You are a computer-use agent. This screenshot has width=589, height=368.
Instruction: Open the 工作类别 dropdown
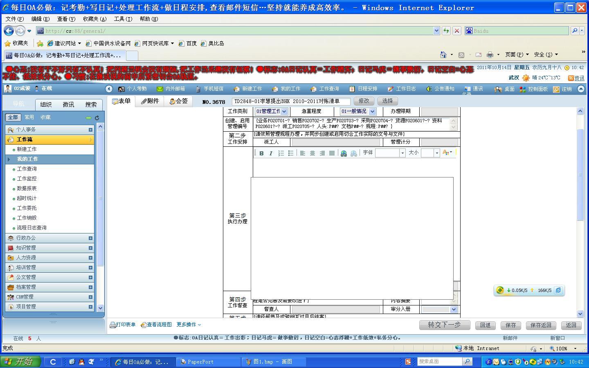point(271,111)
